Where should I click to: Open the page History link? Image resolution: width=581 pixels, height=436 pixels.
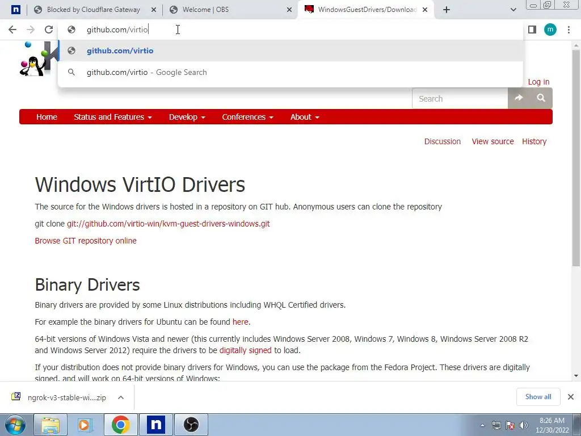534,141
